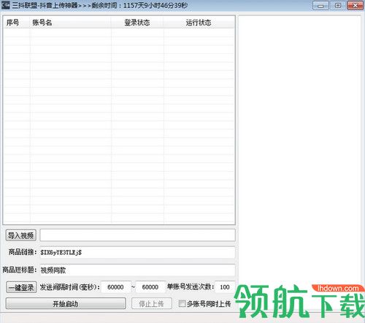Minimize the 三抖联盟 window
Viewport: 365px width, 323px height.
[320, 5]
